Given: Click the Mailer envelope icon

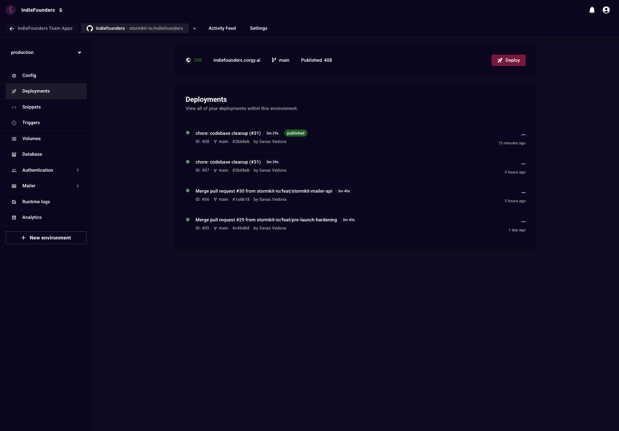Looking at the screenshot, I should tap(14, 186).
